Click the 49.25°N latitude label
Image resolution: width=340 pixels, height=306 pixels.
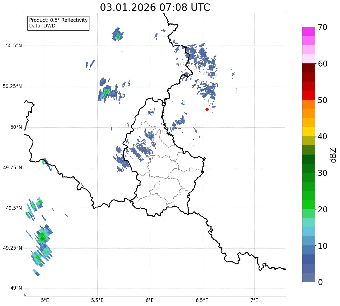12,248
